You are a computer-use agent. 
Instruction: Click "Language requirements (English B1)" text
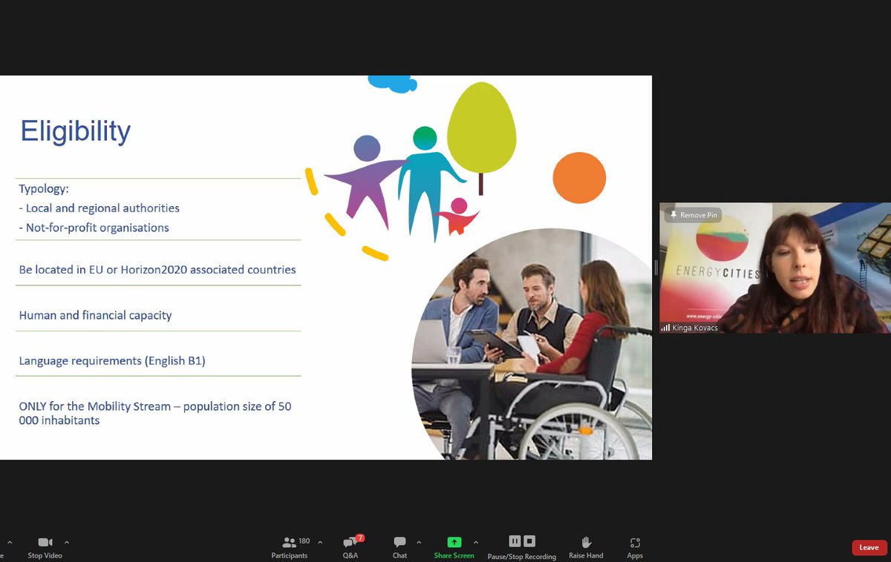click(x=112, y=361)
